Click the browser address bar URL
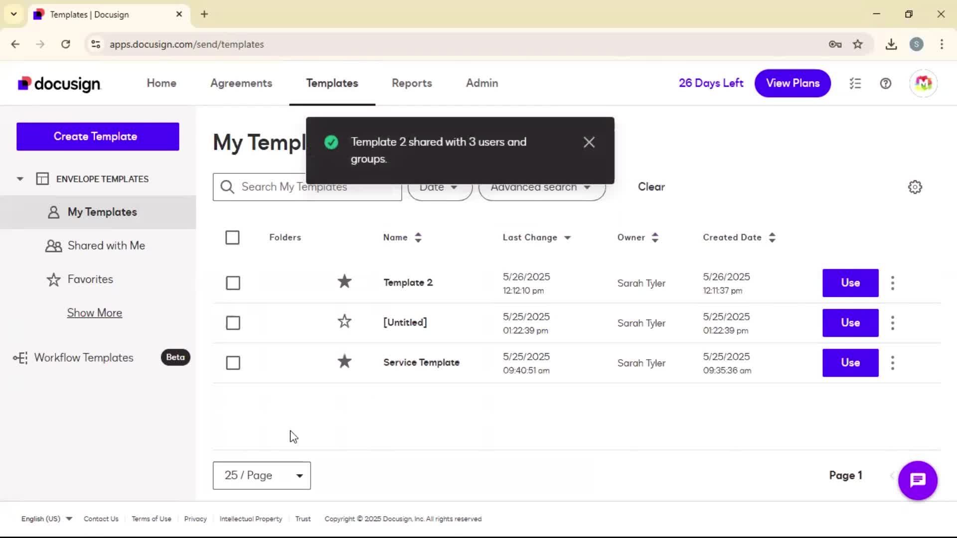 point(187,44)
